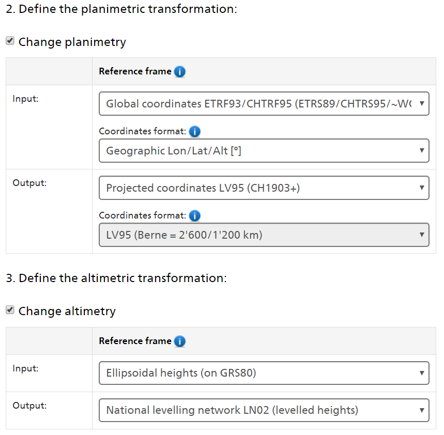Click info icon for output Coordinates format
Viewport: 444px width, 435px height.
(x=194, y=216)
